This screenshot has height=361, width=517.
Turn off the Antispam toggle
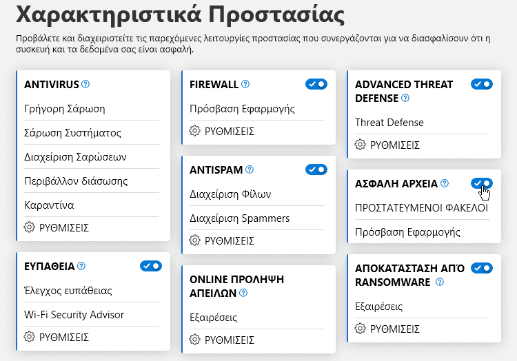click(316, 169)
